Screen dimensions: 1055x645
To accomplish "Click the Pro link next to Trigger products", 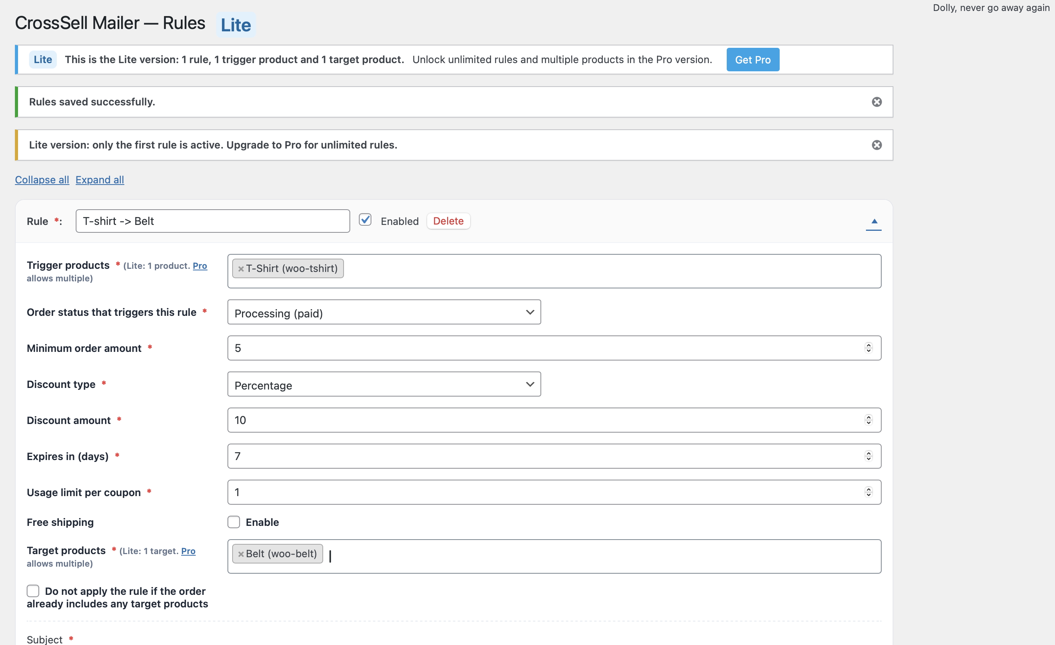I will [x=200, y=266].
